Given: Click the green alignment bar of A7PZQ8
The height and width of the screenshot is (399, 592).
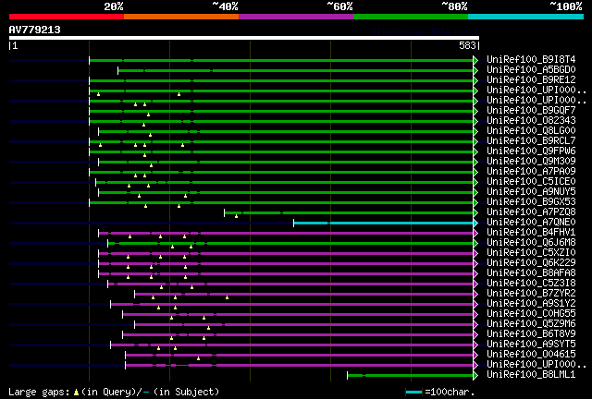Looking at the screenshot, I should point(349,213).
